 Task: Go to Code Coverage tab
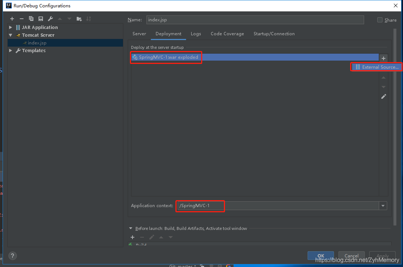227,34
